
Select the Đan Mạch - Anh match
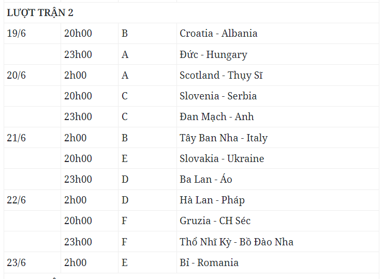coord(217,117)
